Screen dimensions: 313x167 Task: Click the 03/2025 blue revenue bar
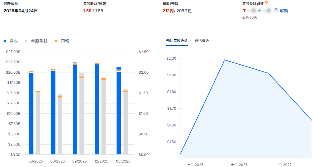pyautogui.click(x=31, y=114)
